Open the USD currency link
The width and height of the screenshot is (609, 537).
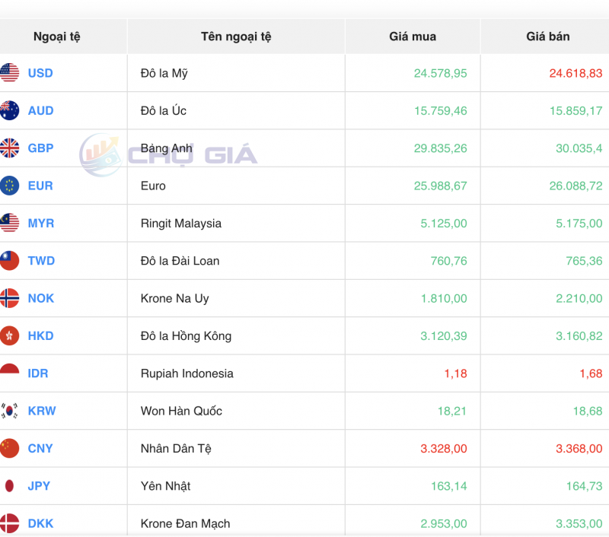click(x=40, y=73)
